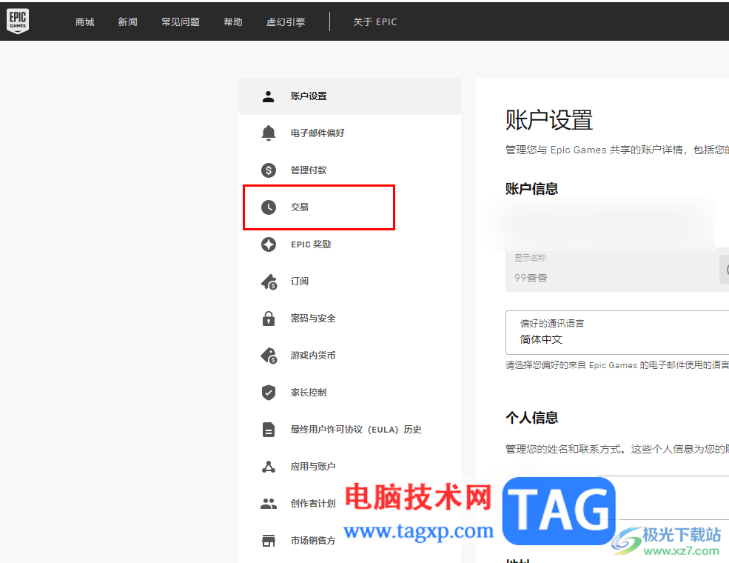Click the store icon for 市场销售方
Viewport: 729px width, 563px height.
coord(268,540)
